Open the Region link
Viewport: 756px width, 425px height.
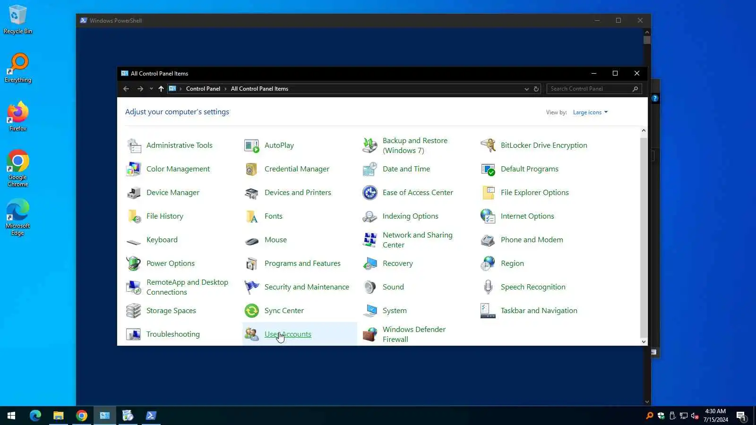pos(512,263)
